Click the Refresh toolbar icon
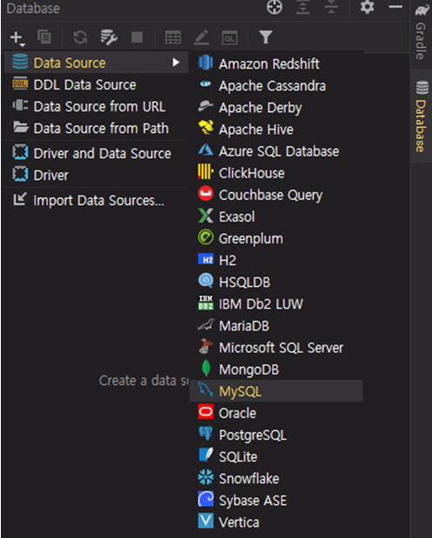432x538 pixels. click(80, 37)
